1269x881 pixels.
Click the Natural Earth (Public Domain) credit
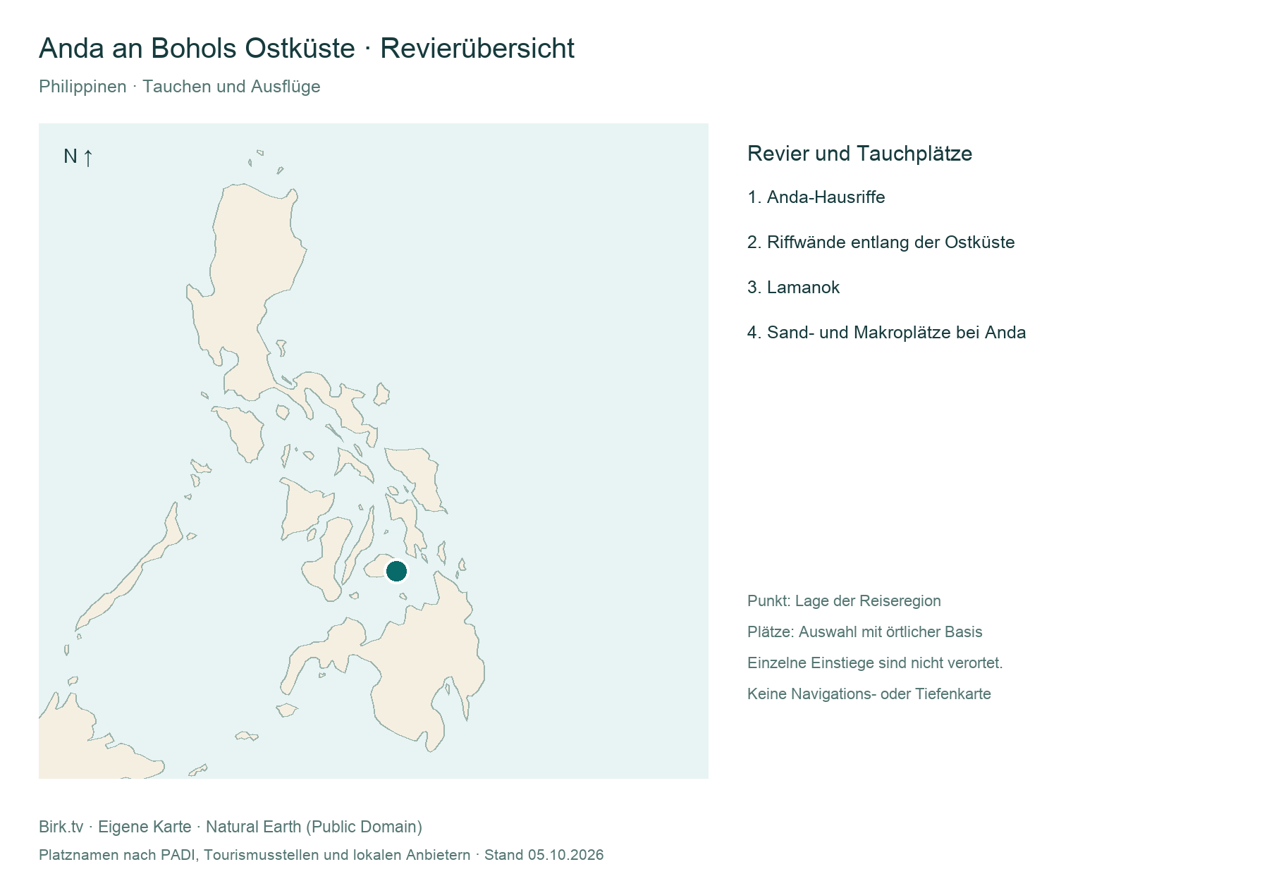(314, 827)
